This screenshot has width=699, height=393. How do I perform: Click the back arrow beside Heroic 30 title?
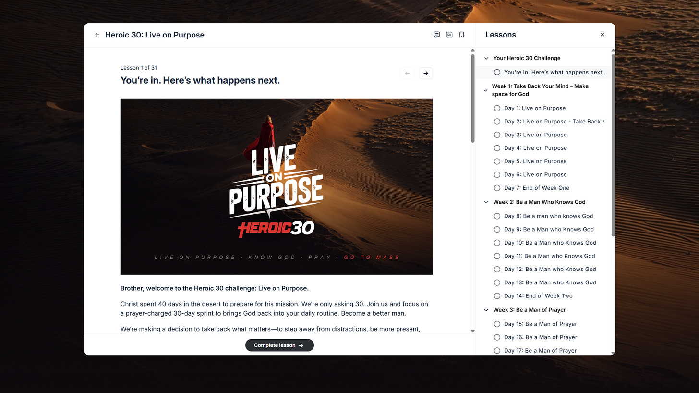[x=97, y=35]
